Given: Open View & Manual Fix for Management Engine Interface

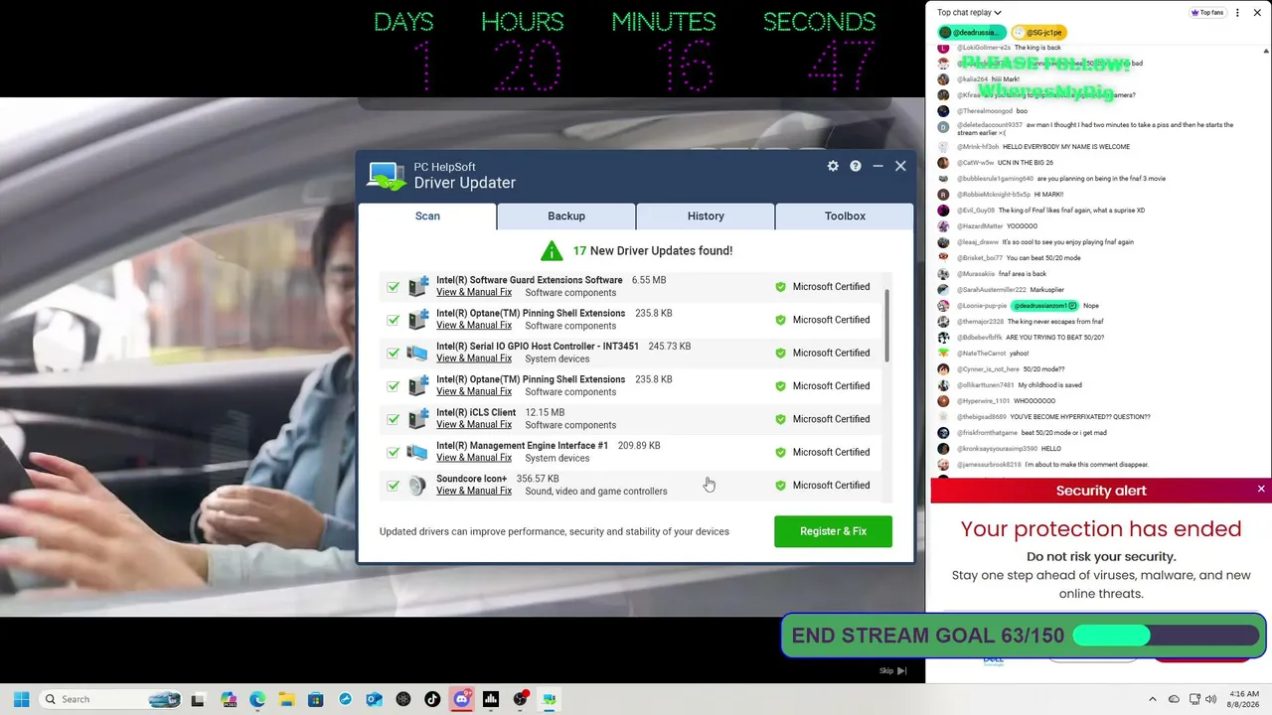Looking at the screenshot, I should [x=474, y=458].
